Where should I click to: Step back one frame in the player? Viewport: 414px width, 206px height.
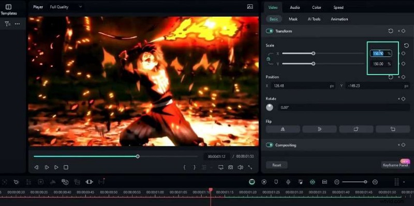coord(37,167)
